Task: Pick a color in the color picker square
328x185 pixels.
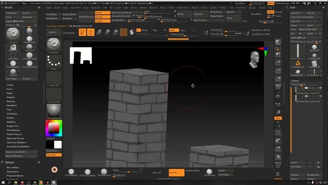Action: coord(54,128)
